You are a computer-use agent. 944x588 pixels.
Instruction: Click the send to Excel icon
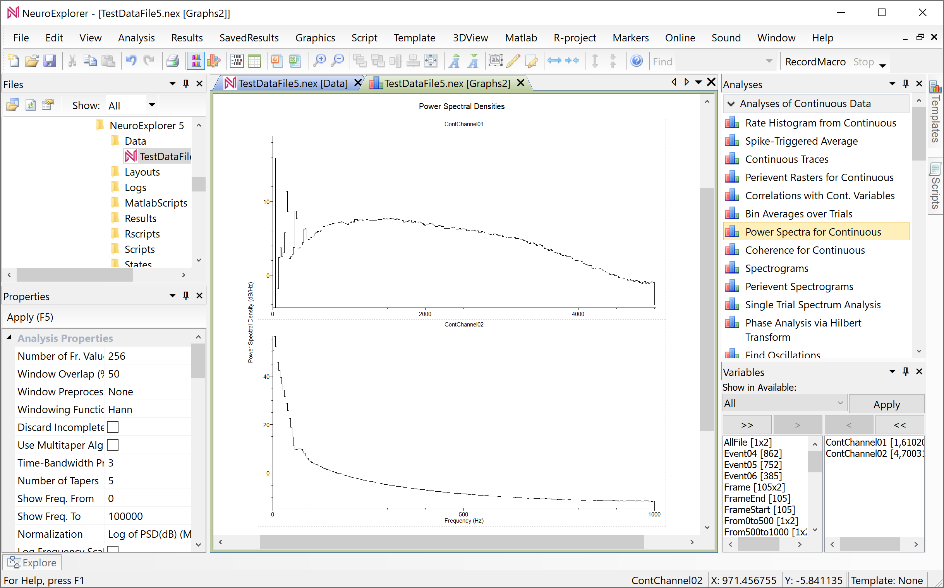click(295, 61)
